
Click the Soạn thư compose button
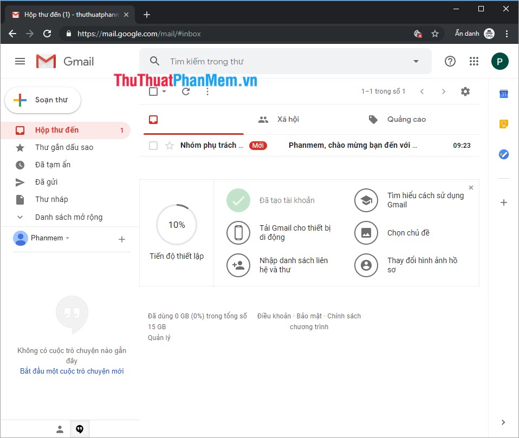tap(42, 100)
